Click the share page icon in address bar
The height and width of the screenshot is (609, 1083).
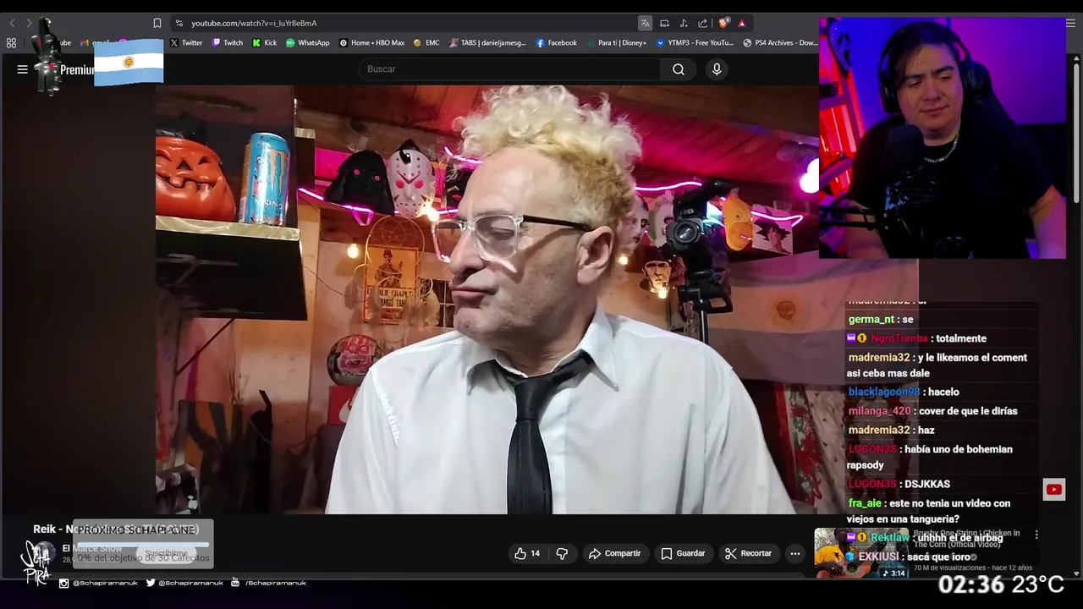[702, 23]
